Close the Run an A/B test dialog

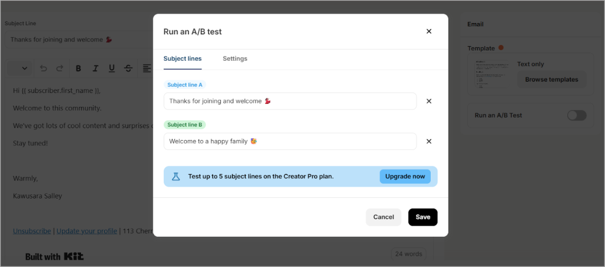click(x=429, y=31)
